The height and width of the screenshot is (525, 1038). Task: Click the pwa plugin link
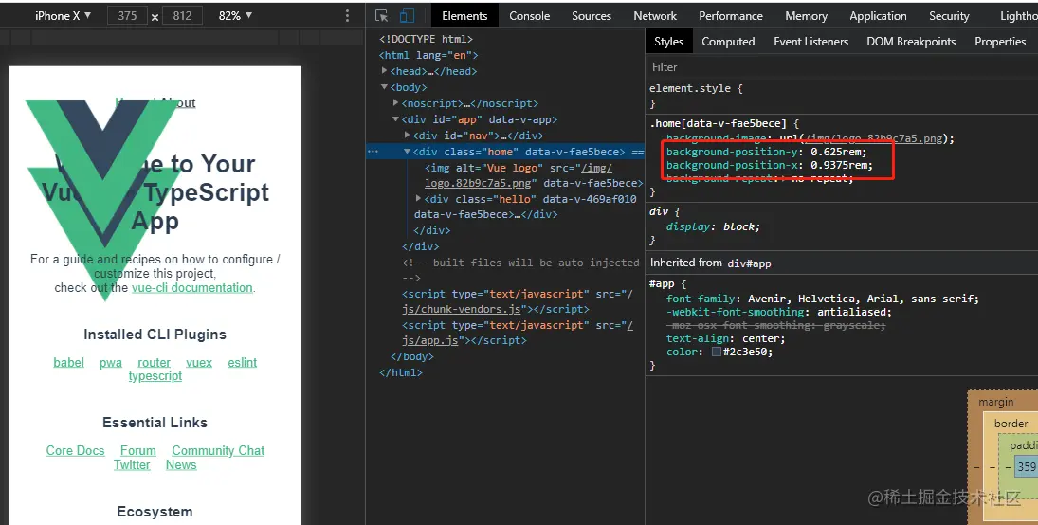click(111, 362)
